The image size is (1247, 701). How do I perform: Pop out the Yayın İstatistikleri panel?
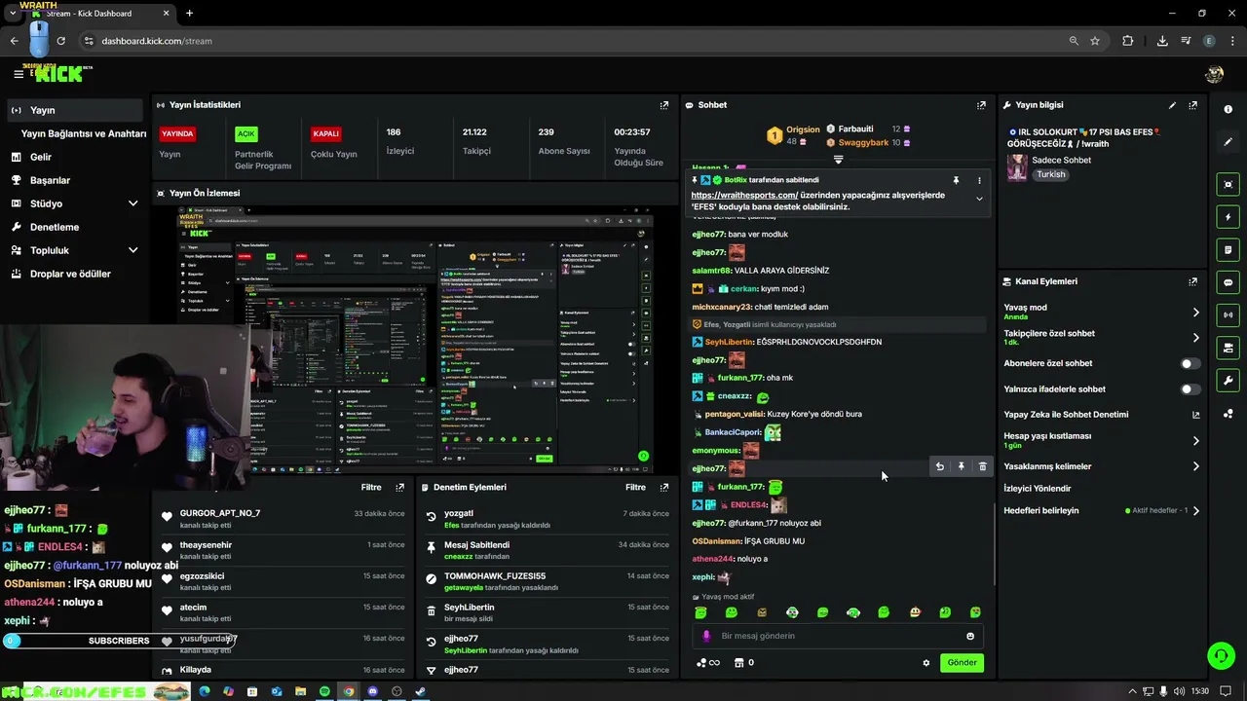pos(664,105)
